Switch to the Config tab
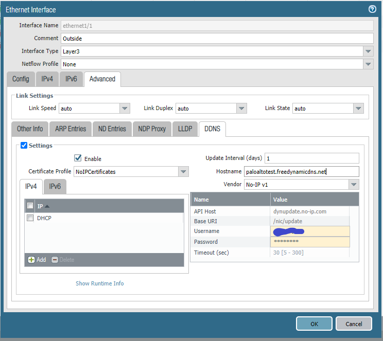Image resolution: width=383 pixels, height=341 pixels. tap(21, 79)
